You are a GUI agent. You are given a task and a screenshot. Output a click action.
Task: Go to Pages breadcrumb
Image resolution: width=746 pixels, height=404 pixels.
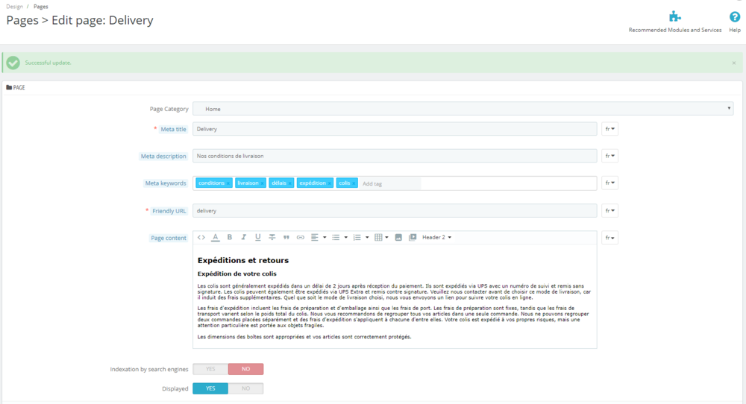tap(40, 7)
